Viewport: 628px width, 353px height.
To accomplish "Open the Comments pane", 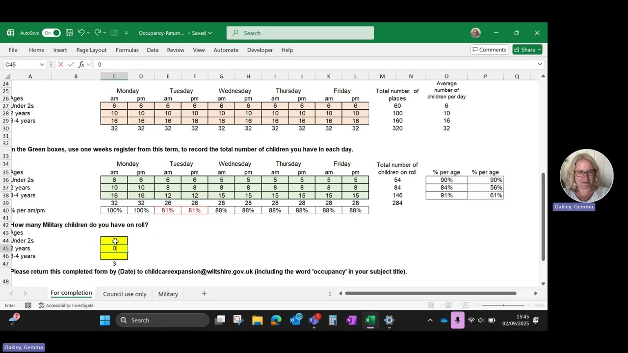I will pyautogui.click(x=489, y=50).
